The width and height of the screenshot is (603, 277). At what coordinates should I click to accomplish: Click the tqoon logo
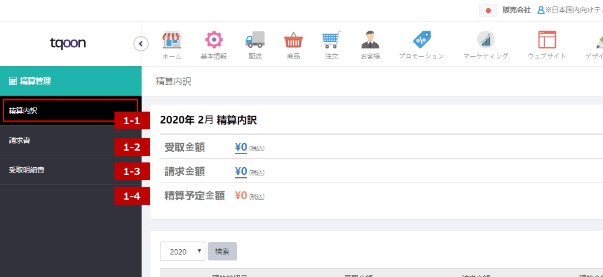click(x=68, y=43)
